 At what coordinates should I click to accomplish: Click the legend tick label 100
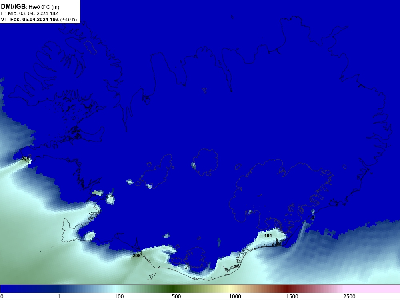click(x=119, y=296)
